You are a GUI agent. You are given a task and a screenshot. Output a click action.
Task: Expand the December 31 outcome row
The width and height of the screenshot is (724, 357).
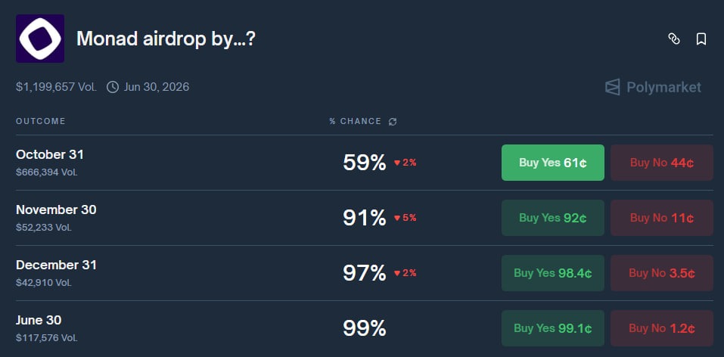click(56, 265)
